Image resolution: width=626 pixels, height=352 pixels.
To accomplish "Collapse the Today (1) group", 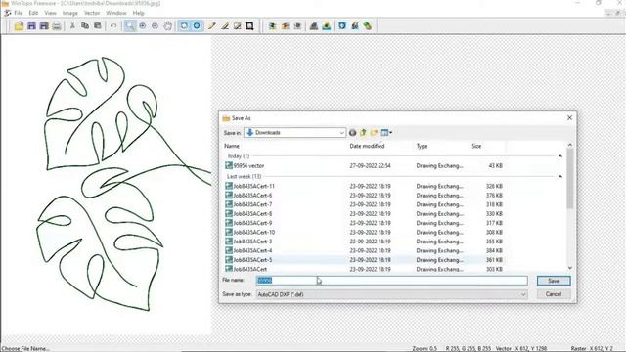I will (560, 156).
